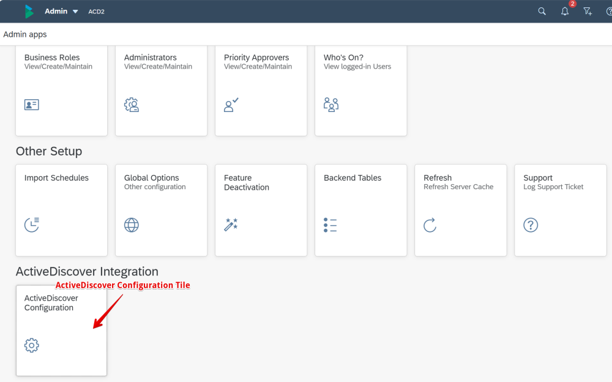Open the Admin dropdown menu
Screen dimensions: 612x382
pos(61,12)
